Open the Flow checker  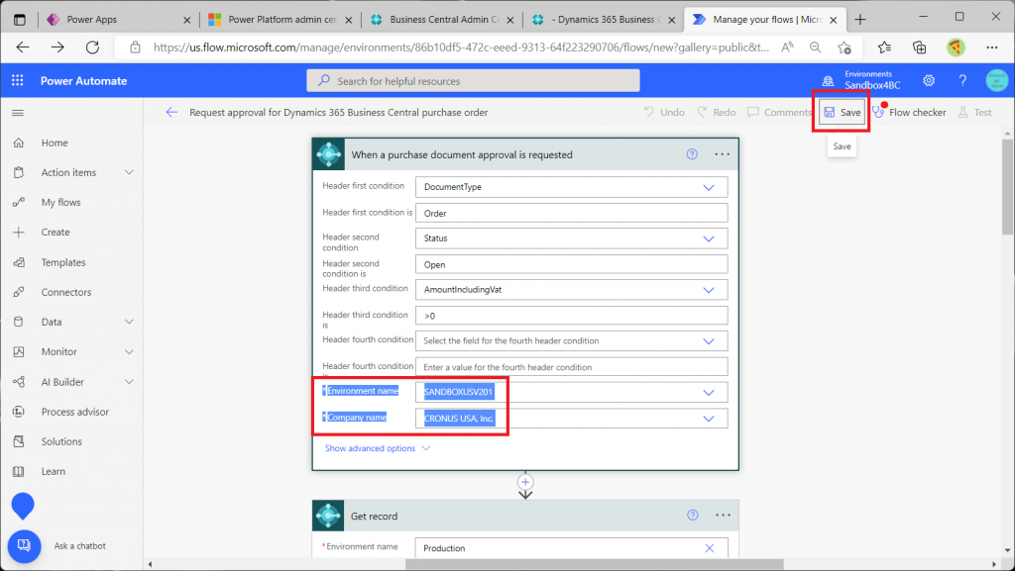(x=910, y=113)
